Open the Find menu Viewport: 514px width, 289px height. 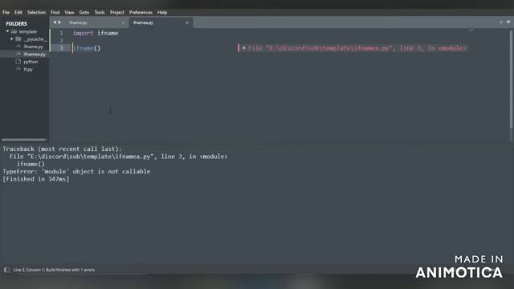(x=55, y=13)
